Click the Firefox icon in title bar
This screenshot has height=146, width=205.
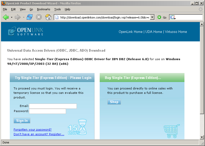(x=4, y=3)
